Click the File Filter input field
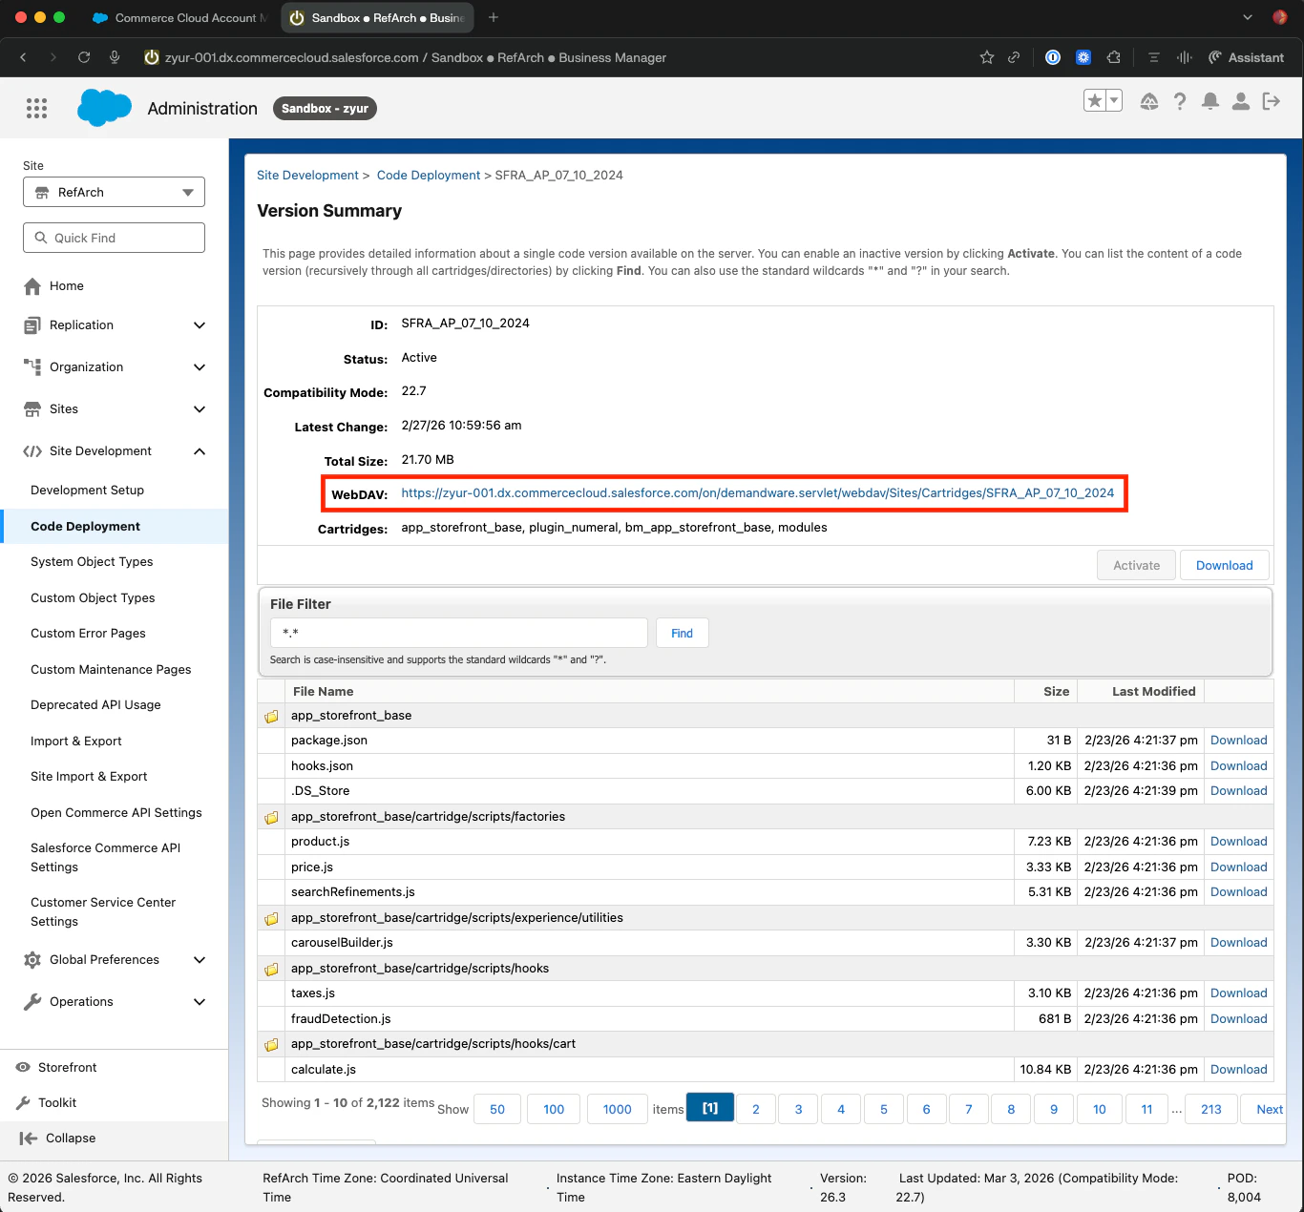 (x=459, y=633)
